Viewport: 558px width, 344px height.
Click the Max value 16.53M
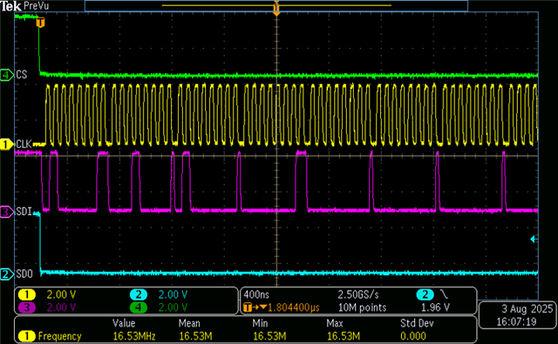344,336
